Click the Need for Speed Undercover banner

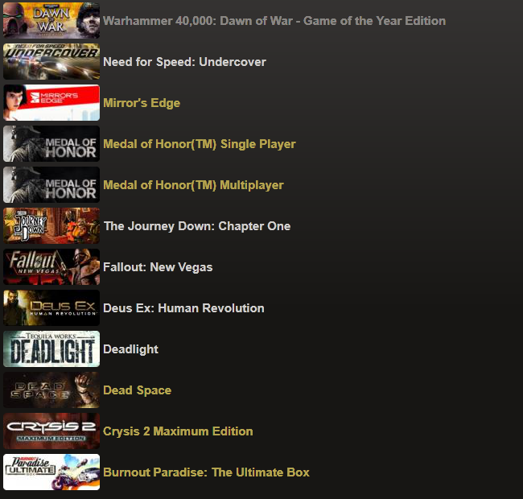pyautogui.click(x=51, y=61)
